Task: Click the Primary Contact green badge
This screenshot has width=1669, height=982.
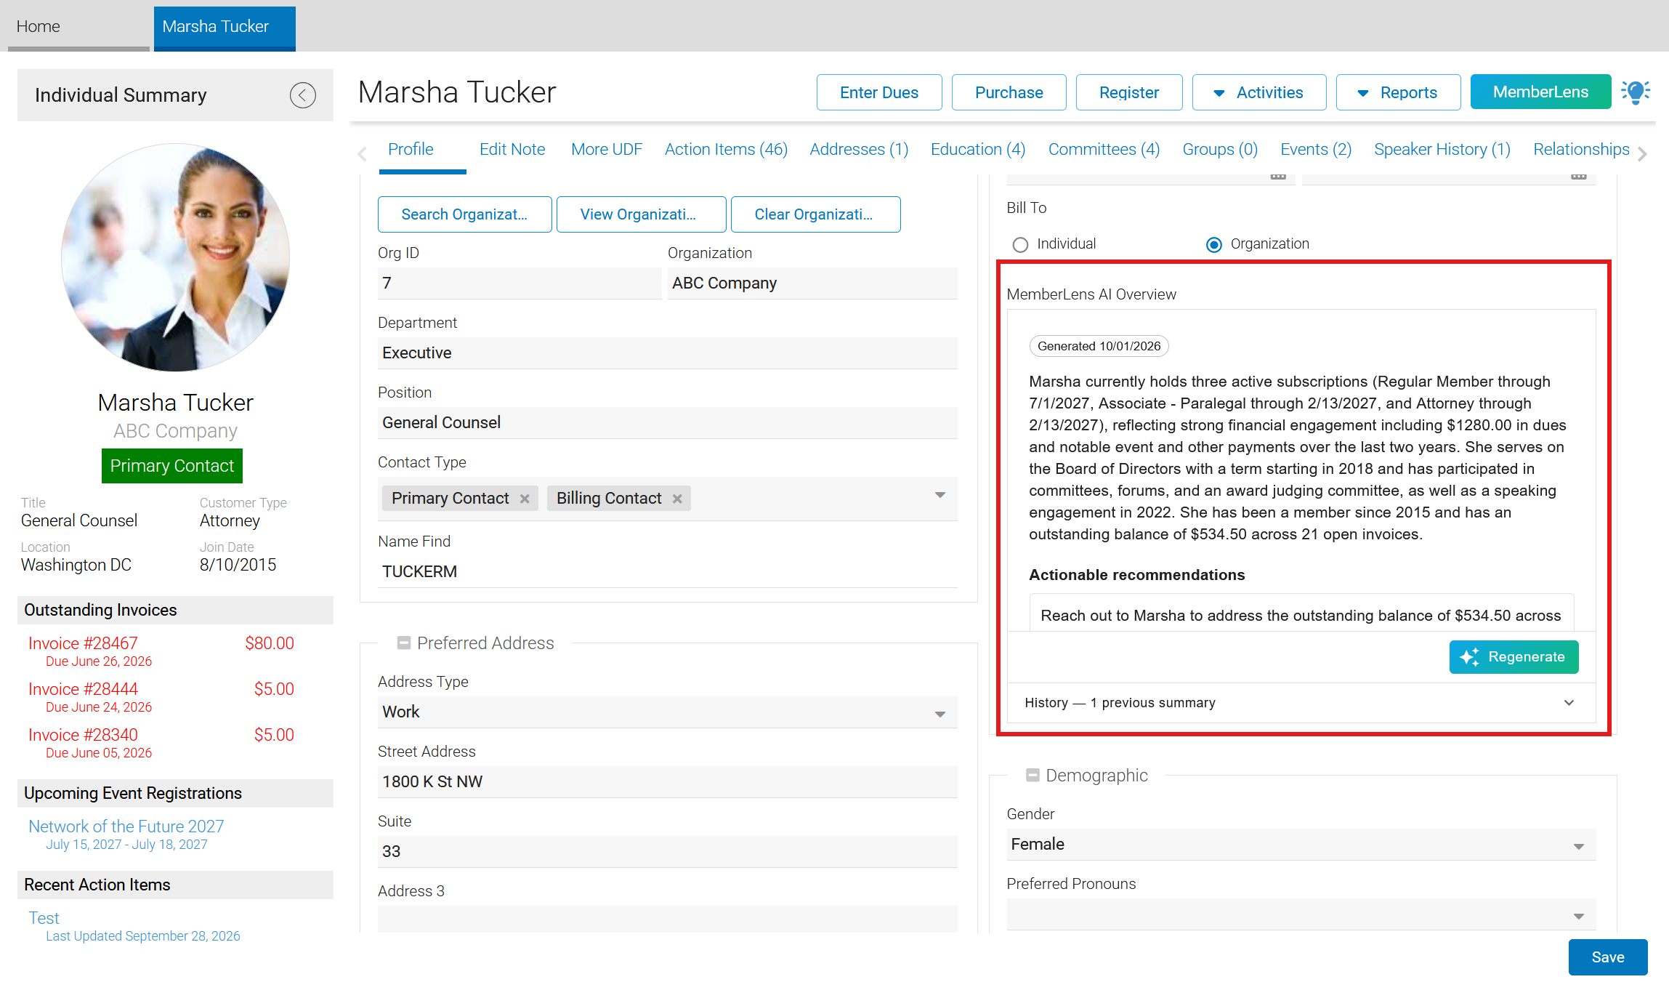Action: click(171, 466)
